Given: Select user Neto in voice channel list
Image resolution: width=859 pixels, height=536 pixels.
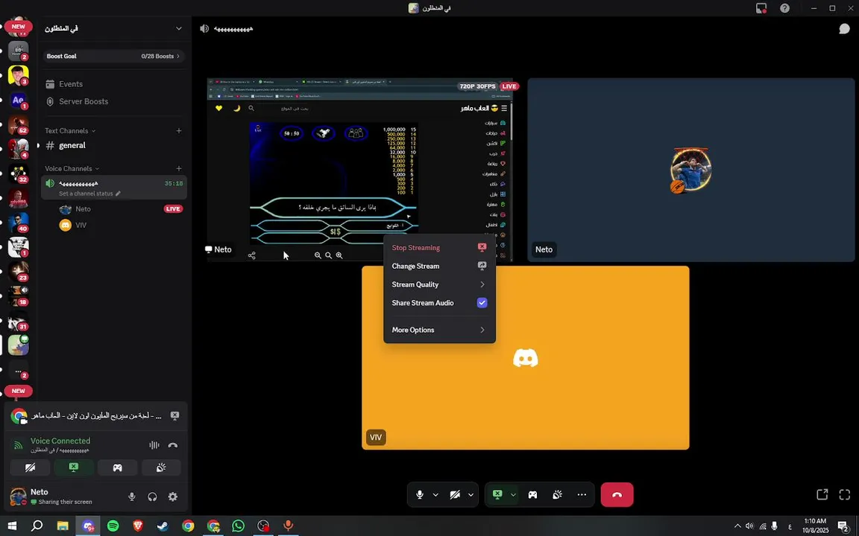Looking at the screenshot, I should pos(83,209).
